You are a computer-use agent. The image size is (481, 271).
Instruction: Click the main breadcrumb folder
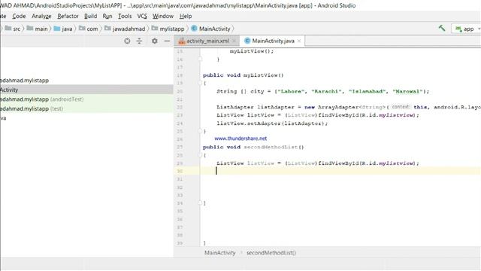tap(37, 29)
